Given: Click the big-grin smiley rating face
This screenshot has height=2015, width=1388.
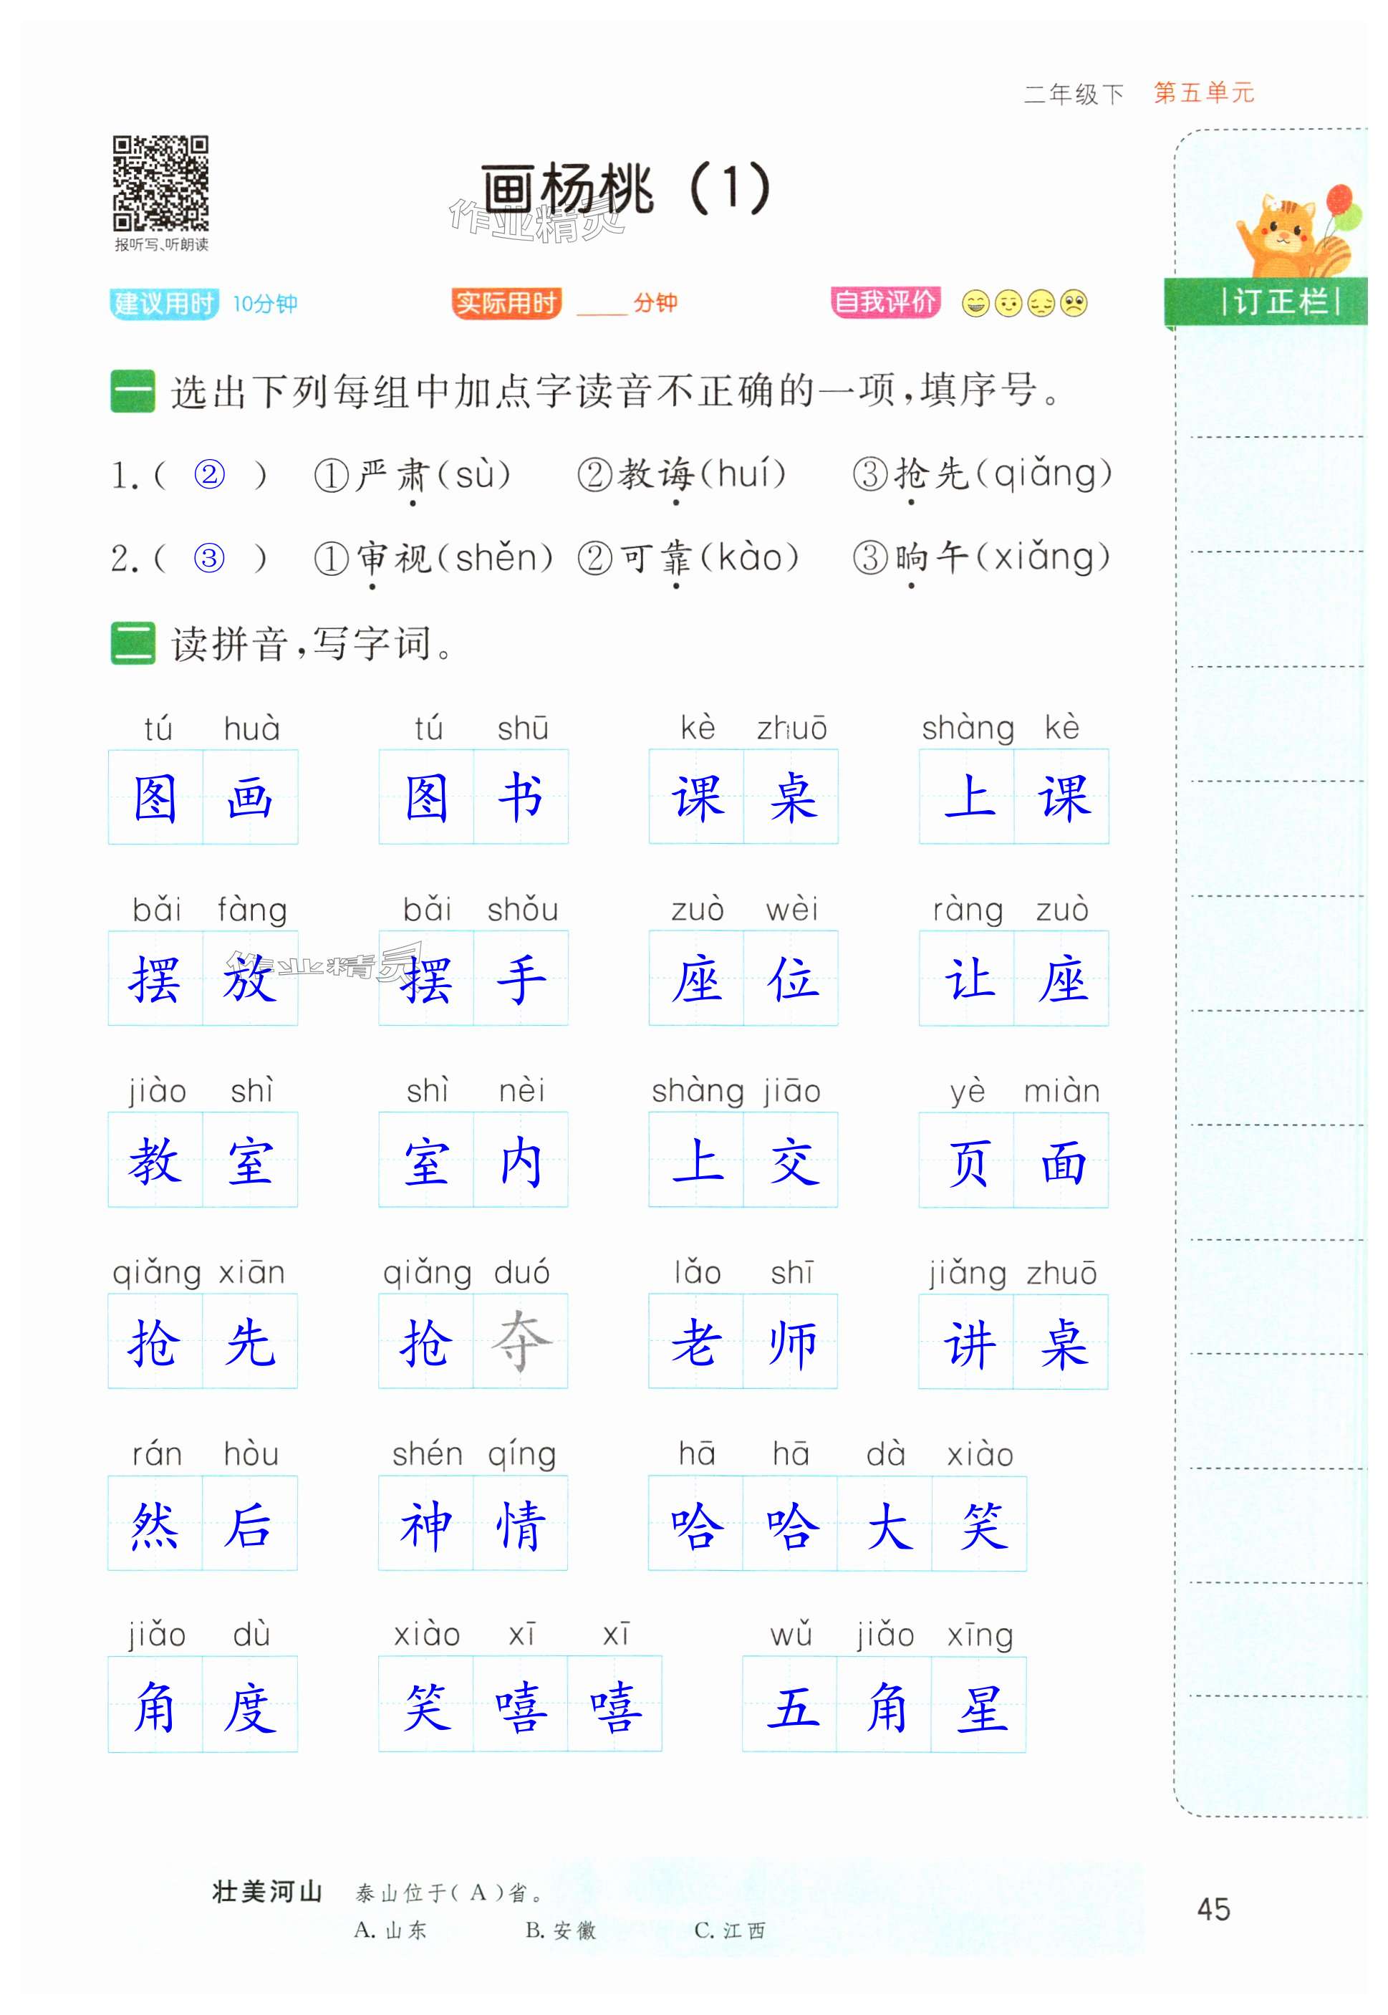Looking at the screenshot, I should coord(975,304).
